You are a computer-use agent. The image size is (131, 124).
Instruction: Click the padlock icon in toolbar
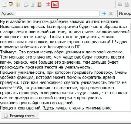pyautogui.click(x=126, y=5)
